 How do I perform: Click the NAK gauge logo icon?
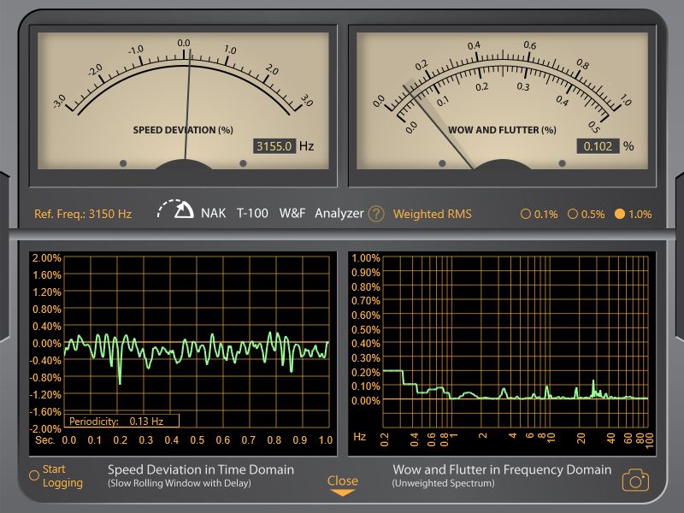[x=177, y=210]
